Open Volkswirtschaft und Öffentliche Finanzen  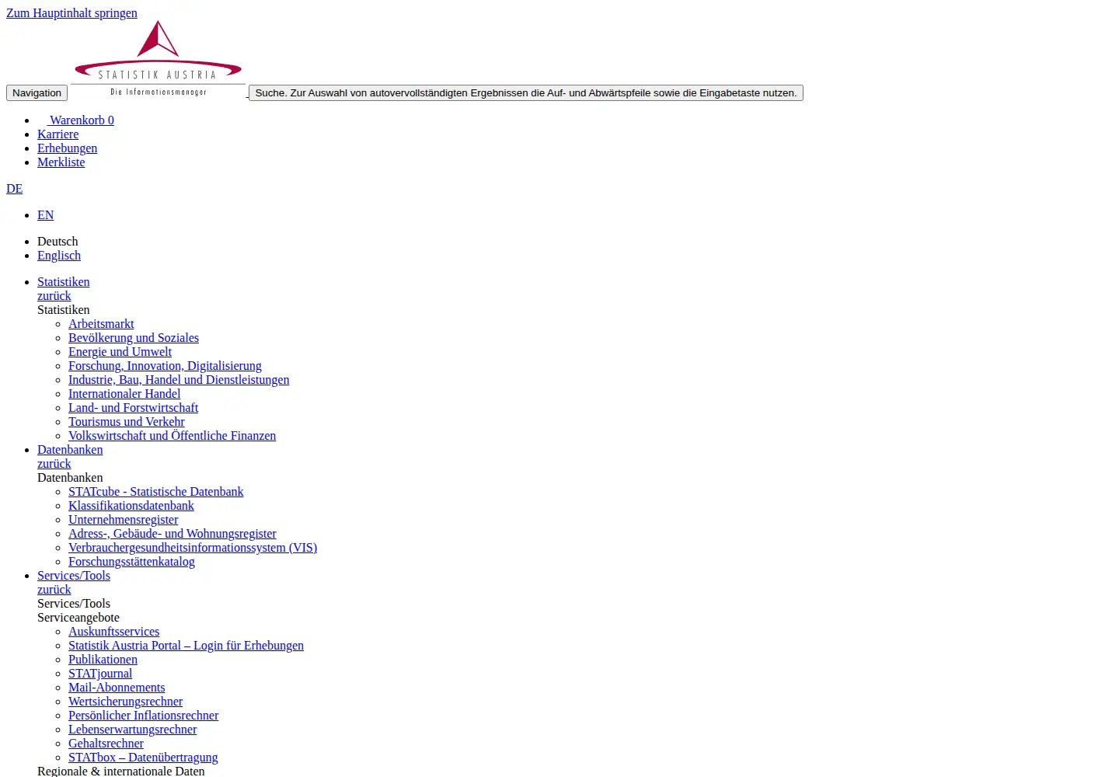click(x=173, y=436)
